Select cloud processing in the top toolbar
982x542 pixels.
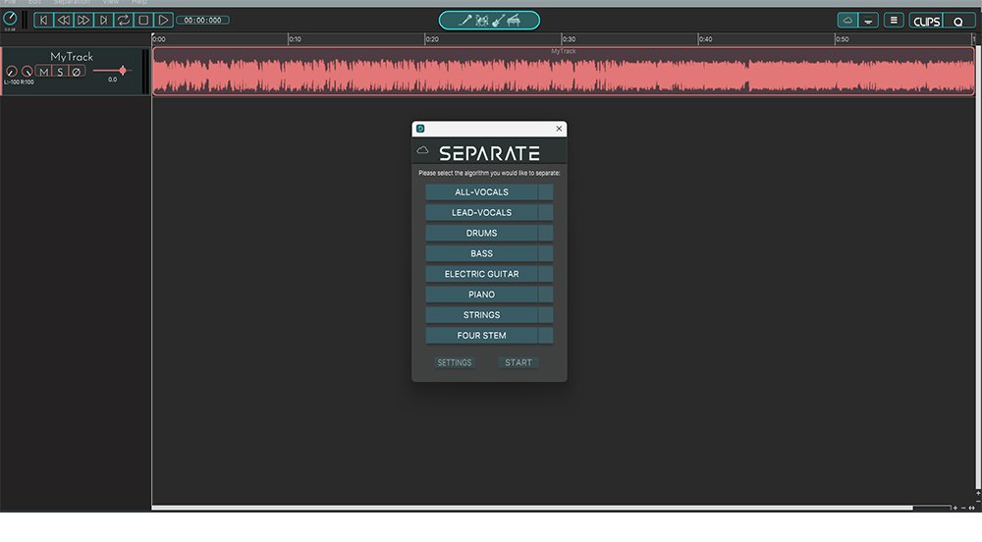point(847,21)
